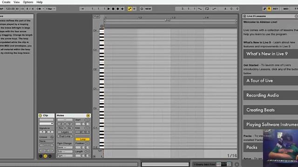Toggle the yellow Loop switch
This screenshot has height=167, width=298.
point(82,139)
